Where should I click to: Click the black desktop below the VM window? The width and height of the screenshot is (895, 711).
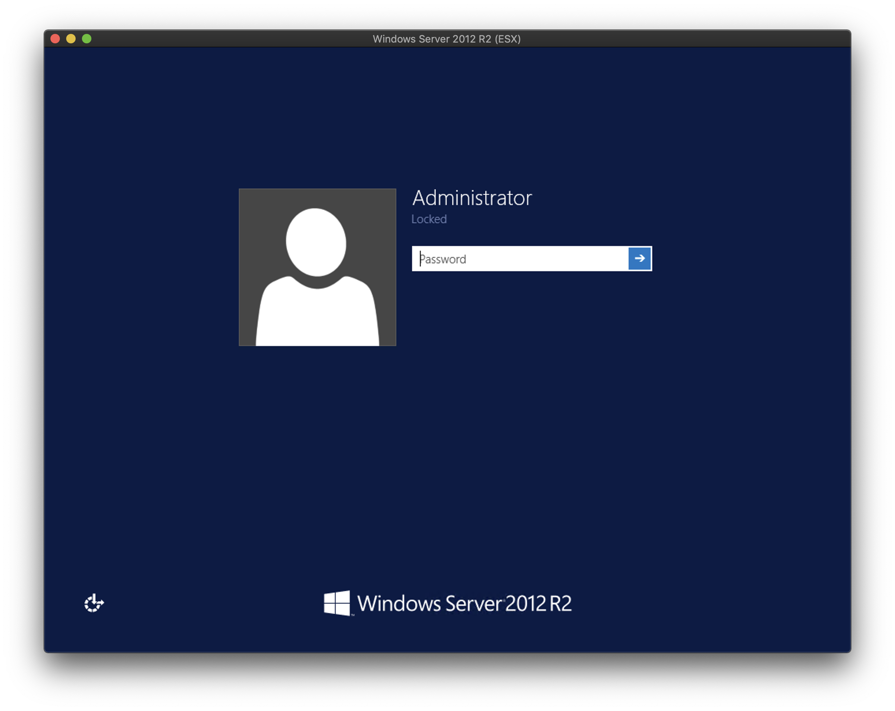(447, 681)
